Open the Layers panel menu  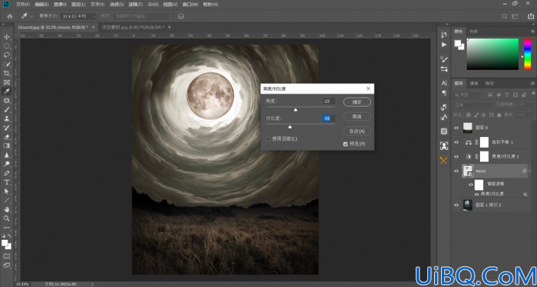532,83
